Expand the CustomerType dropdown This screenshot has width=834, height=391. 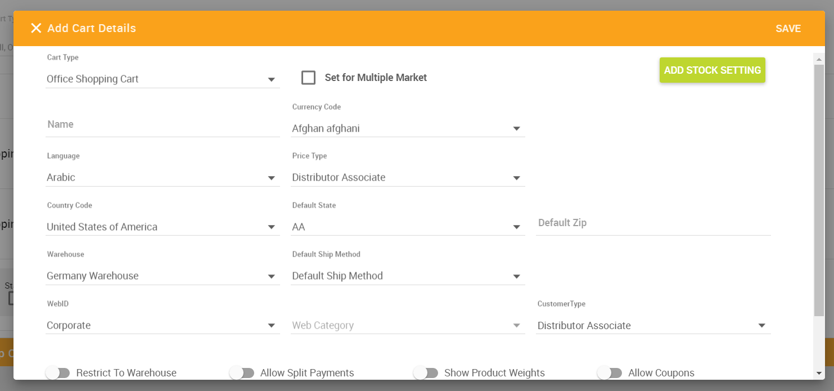652,326
